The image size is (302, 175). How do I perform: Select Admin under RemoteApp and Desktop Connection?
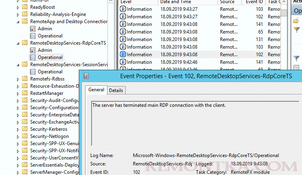click(45, 29)
